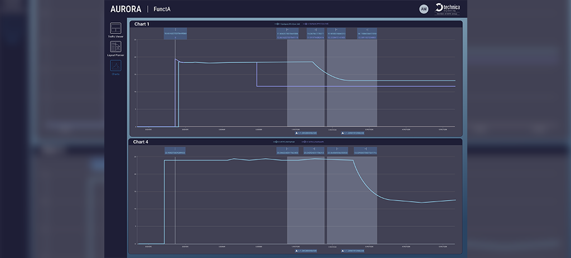Viewport: 571px width, 258px height.
Task: Select Chart 1 cursor marker value label
Action: point(175,34)
